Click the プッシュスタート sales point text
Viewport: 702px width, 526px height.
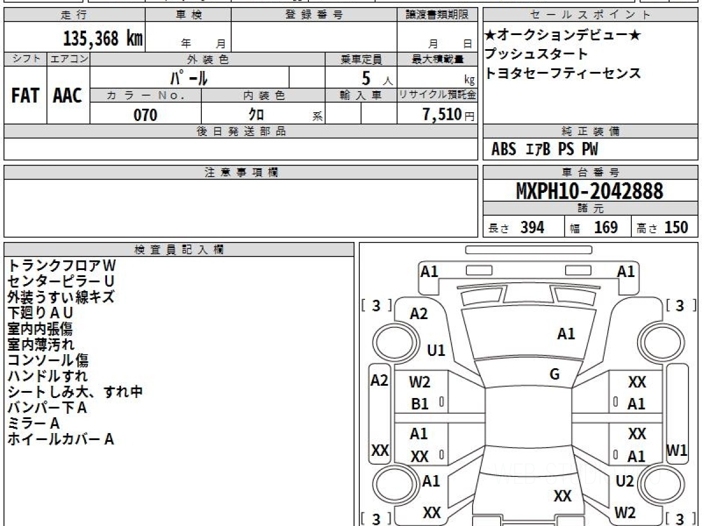coord(536,54)
